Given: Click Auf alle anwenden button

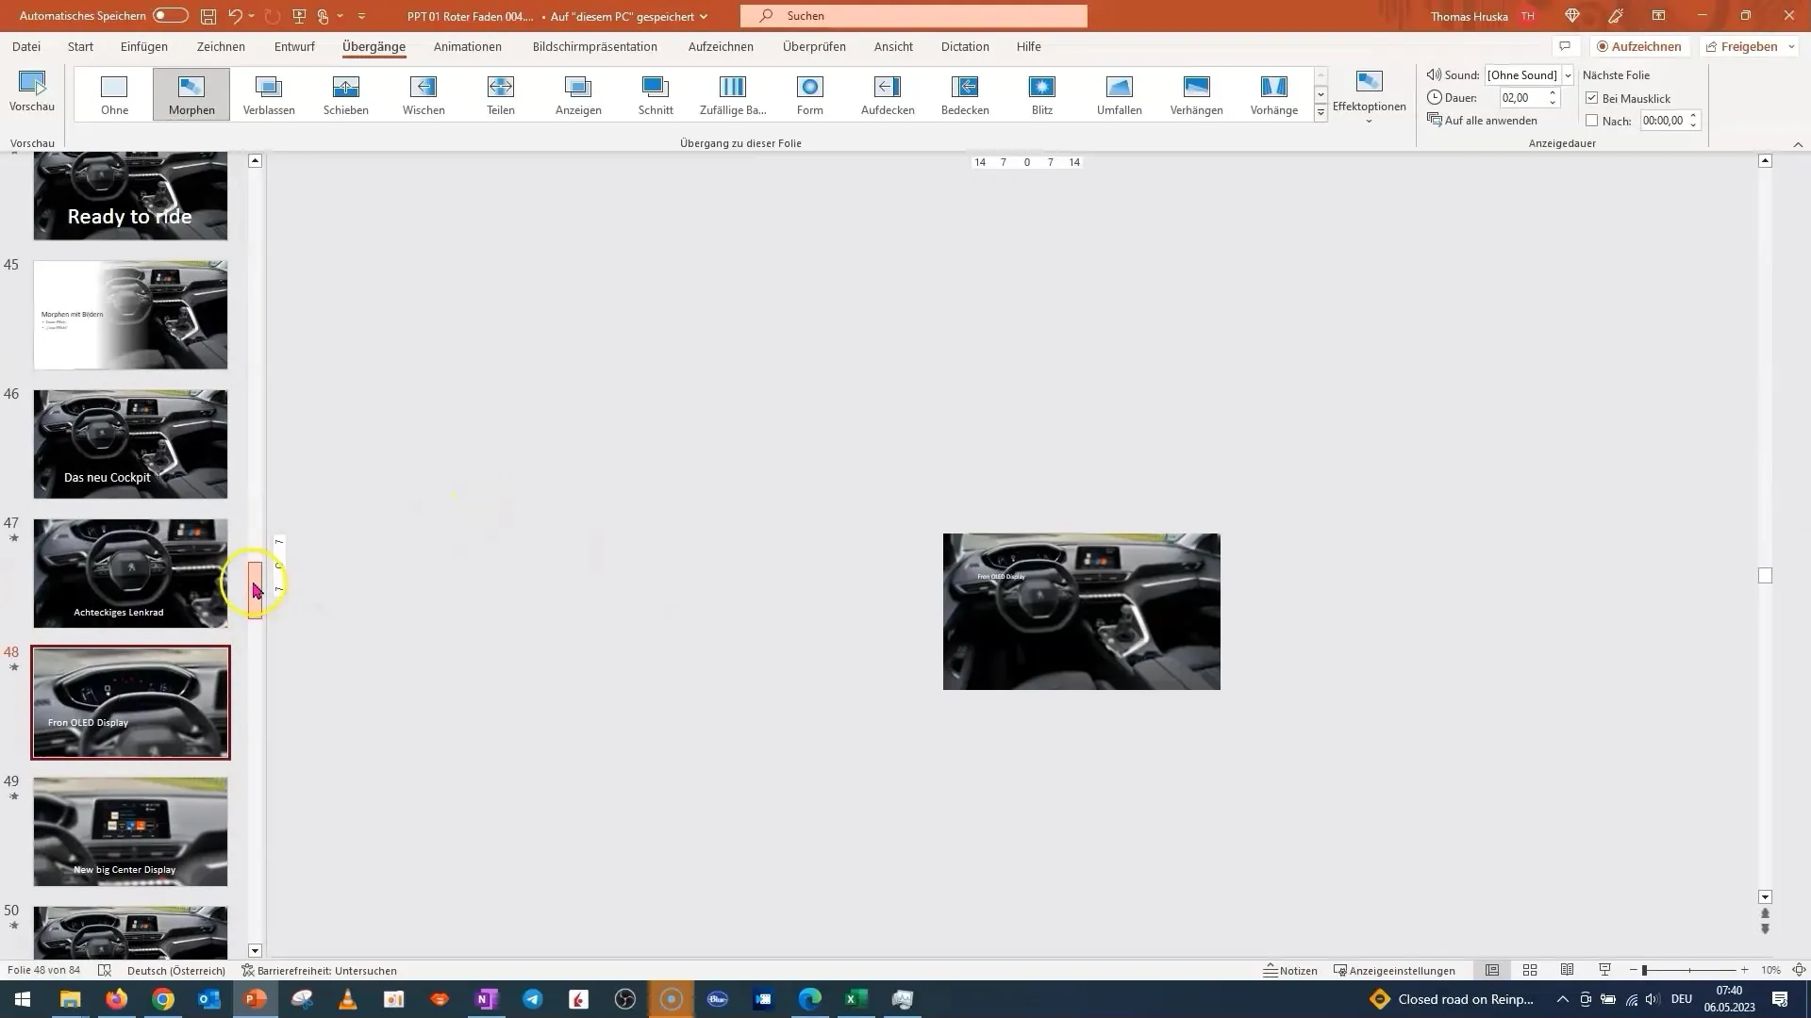Looking at the screenshot, I should pos(1490,121).
